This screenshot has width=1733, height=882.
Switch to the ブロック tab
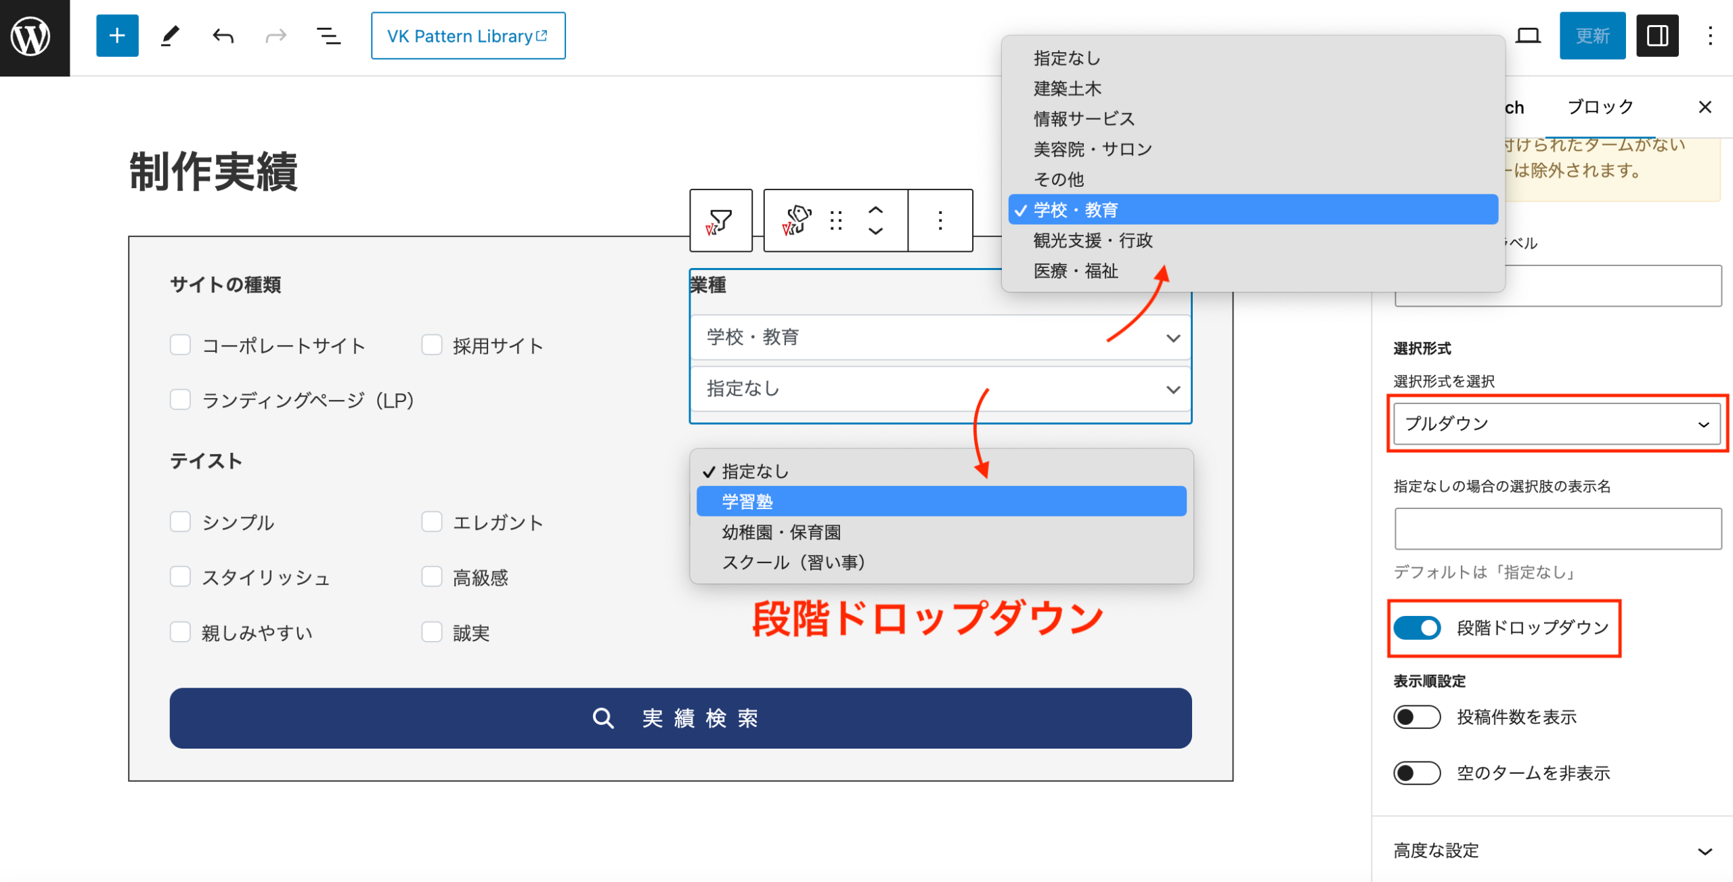(1600, 106)
